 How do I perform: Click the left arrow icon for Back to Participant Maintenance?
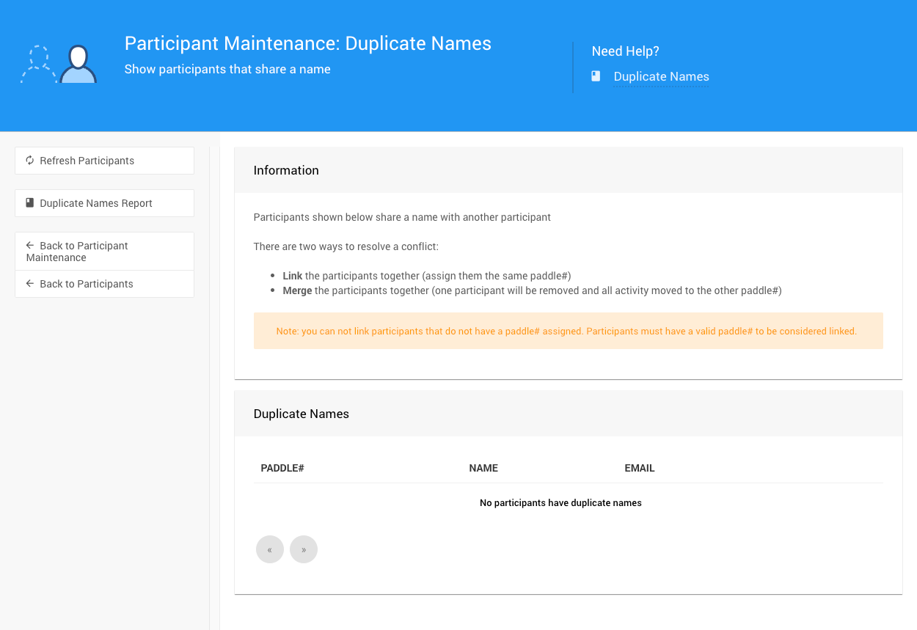pos(30,246)
